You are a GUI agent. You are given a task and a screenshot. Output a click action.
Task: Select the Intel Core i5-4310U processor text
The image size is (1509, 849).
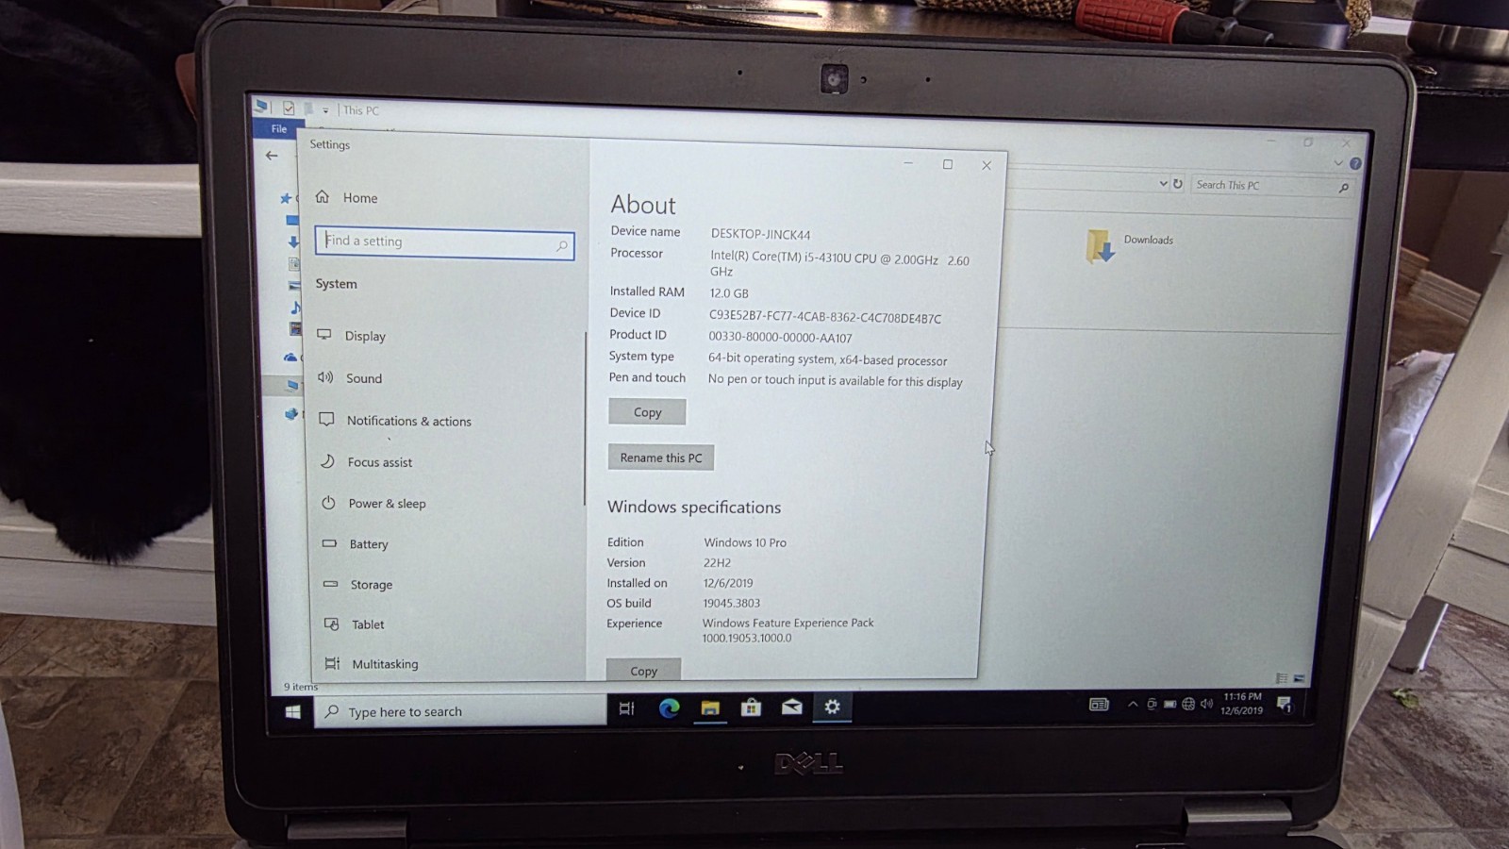tap(839, 264)
